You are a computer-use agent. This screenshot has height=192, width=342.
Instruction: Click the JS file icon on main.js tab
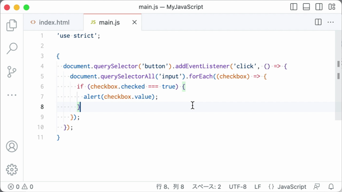coord(93,22)
